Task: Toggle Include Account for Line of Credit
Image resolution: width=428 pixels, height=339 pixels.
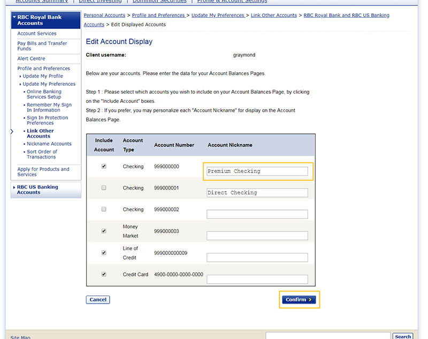Action: tap(104, 253)
